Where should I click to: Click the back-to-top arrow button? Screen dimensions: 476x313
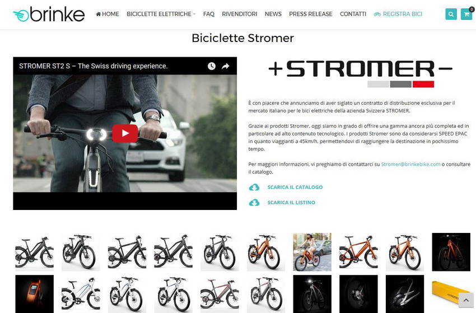(x=466, y=301)
